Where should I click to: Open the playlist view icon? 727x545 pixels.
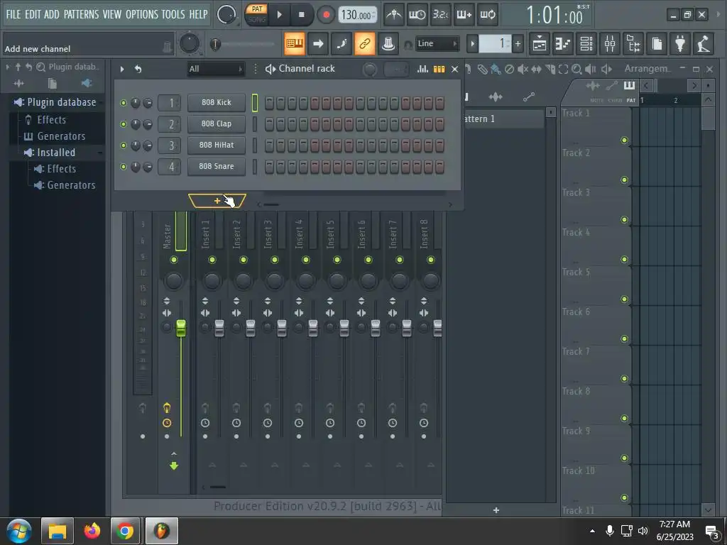[x=540, y=44]
